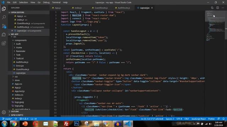Click CRLF end of line selector

[187, 119]
